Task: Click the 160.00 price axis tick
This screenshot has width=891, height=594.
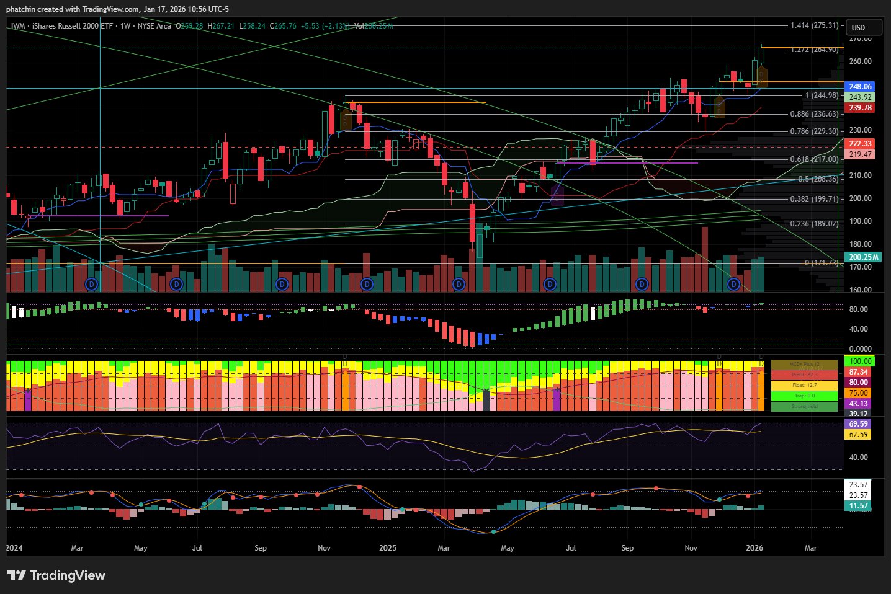Action: [861, 290]
